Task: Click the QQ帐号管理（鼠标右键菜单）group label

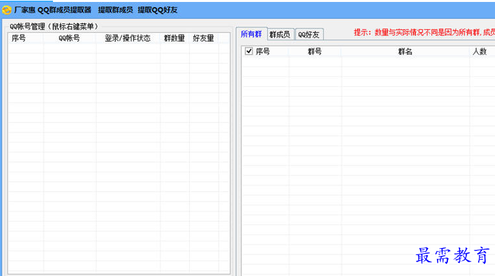Action: (54, 27)
